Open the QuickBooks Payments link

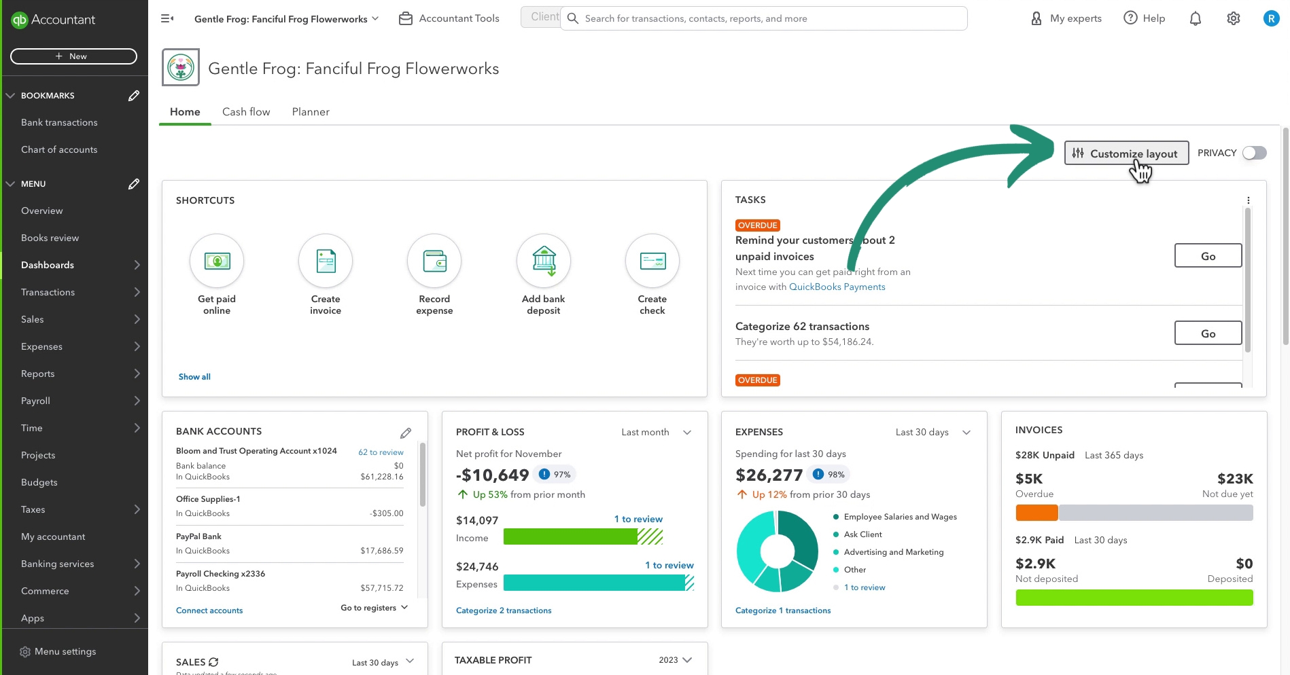point(837,287)
